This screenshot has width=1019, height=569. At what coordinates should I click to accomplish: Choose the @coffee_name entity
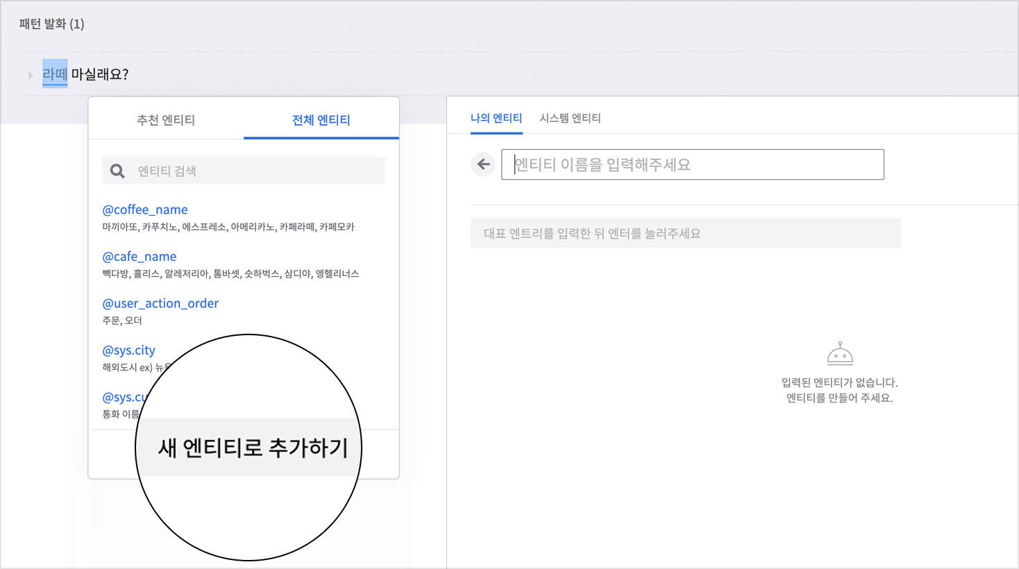[x=145, y=210]
